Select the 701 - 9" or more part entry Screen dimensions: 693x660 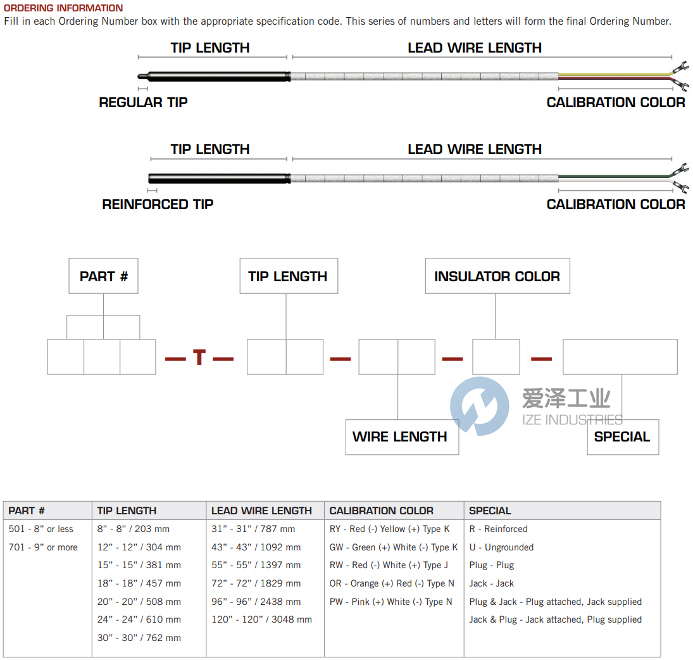43,547
